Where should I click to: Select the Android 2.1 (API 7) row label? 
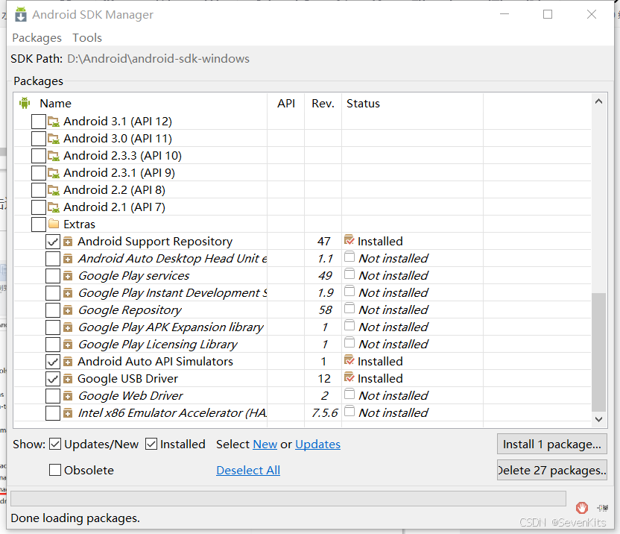(x=114, y=207)
